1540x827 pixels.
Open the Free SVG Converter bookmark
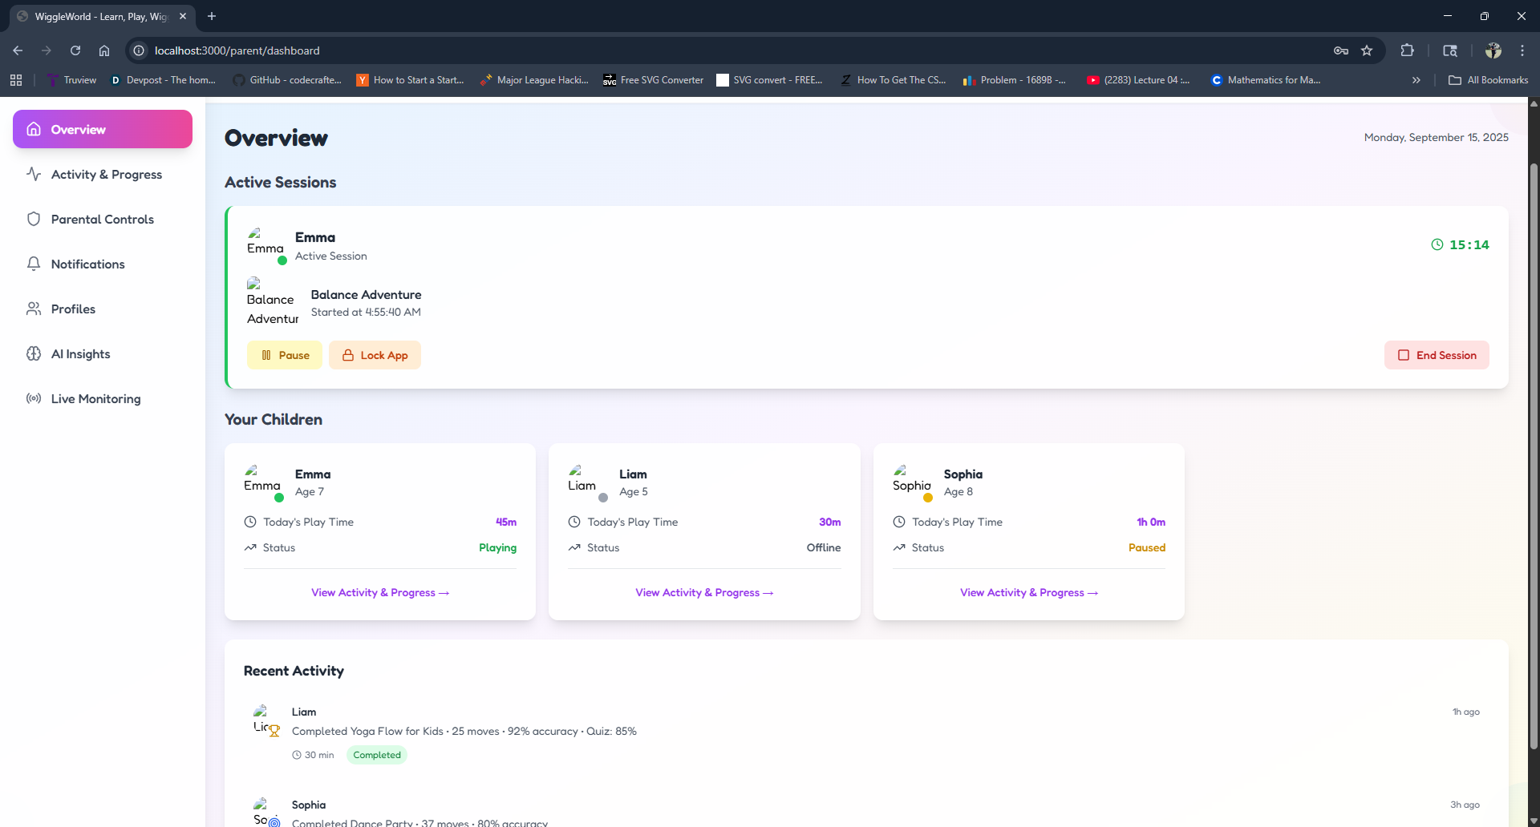point(653,80)
